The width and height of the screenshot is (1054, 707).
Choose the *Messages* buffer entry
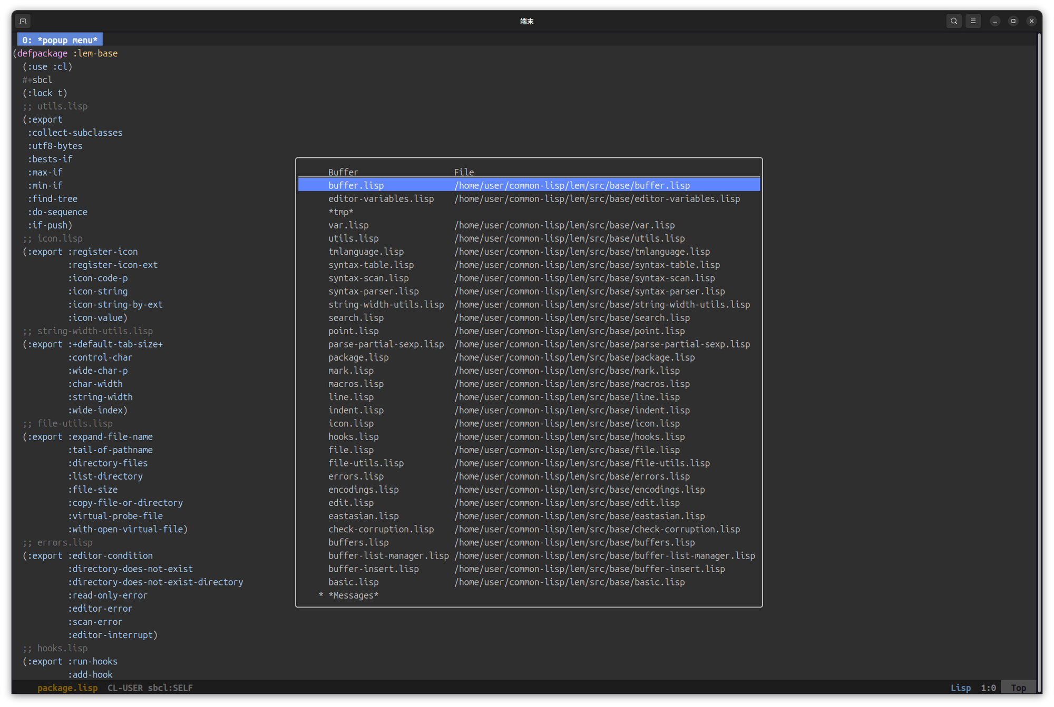point(353,595)
